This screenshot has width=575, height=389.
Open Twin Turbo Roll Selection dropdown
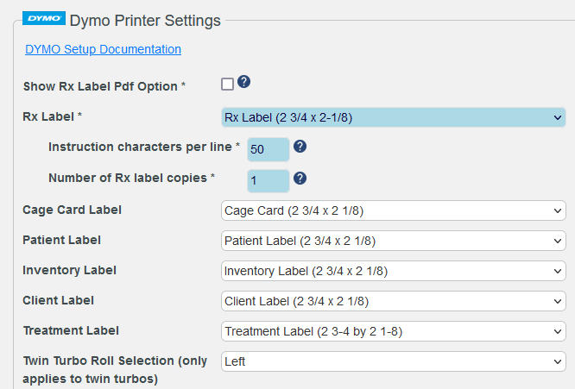tap(394, 361)
